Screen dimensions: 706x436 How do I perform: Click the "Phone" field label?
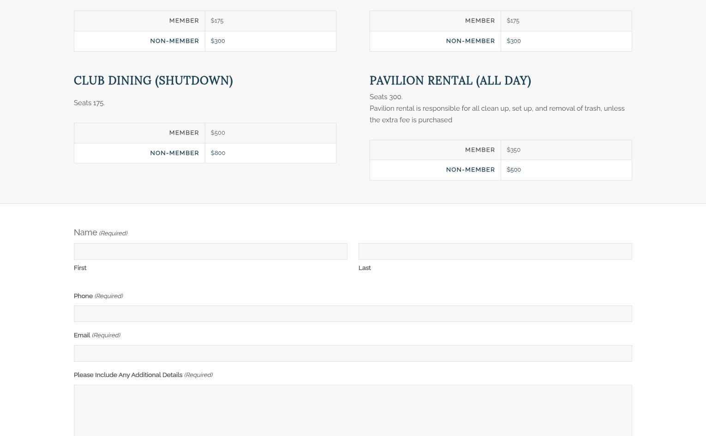point(83,296)
